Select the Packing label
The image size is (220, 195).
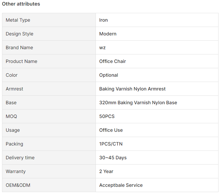pyautogui.click(x=14, y=144)
